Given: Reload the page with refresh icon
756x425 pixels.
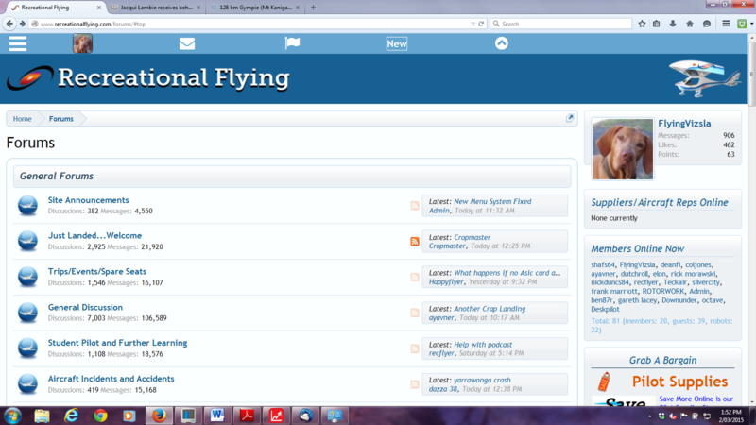Looking at the screenshot, I should (x=481, y=24).
